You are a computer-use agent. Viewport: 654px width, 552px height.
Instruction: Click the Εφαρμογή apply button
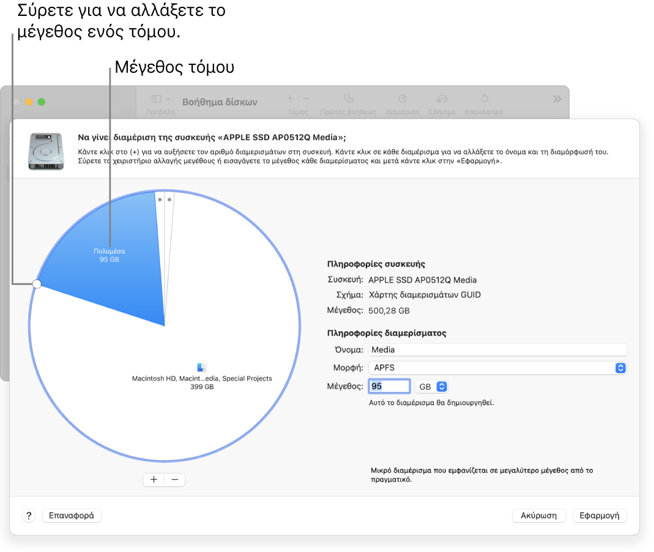pos(600,516)
